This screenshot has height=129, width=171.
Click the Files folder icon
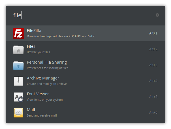[x=18, y=49]
